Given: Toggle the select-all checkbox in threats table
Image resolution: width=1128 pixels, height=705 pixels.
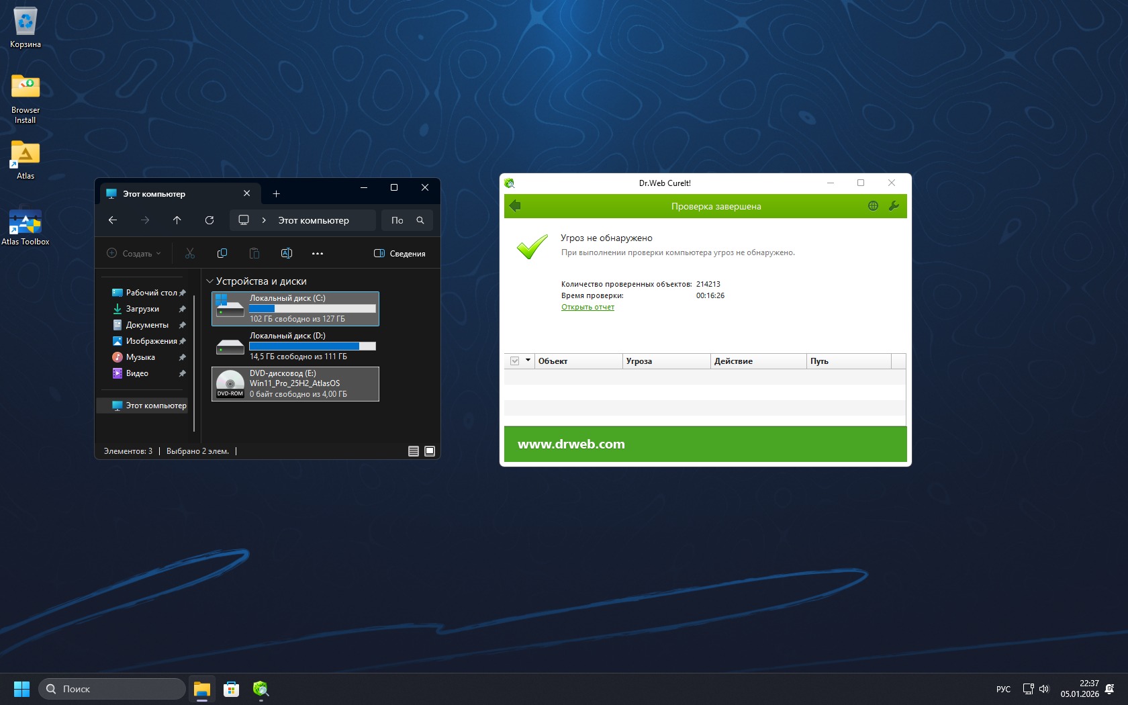Looking at the screenshot, I should pyautogui.click(x=515, y=361).
